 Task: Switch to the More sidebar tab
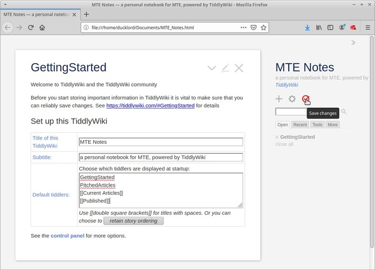click(x=333, y=125)
